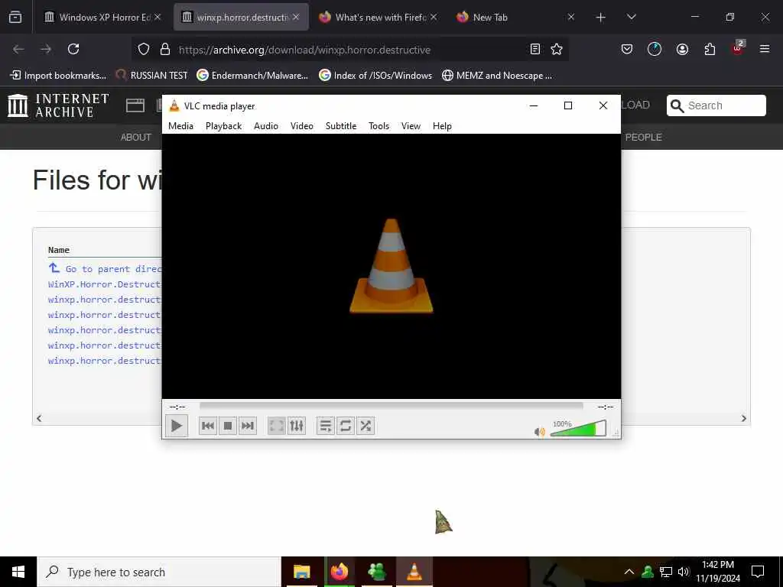Reload the current page
783x587 pixels.
click(73, 49)
